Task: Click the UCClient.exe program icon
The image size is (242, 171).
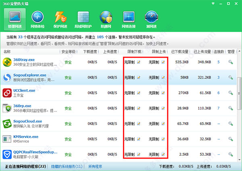Action: [7, 93]
